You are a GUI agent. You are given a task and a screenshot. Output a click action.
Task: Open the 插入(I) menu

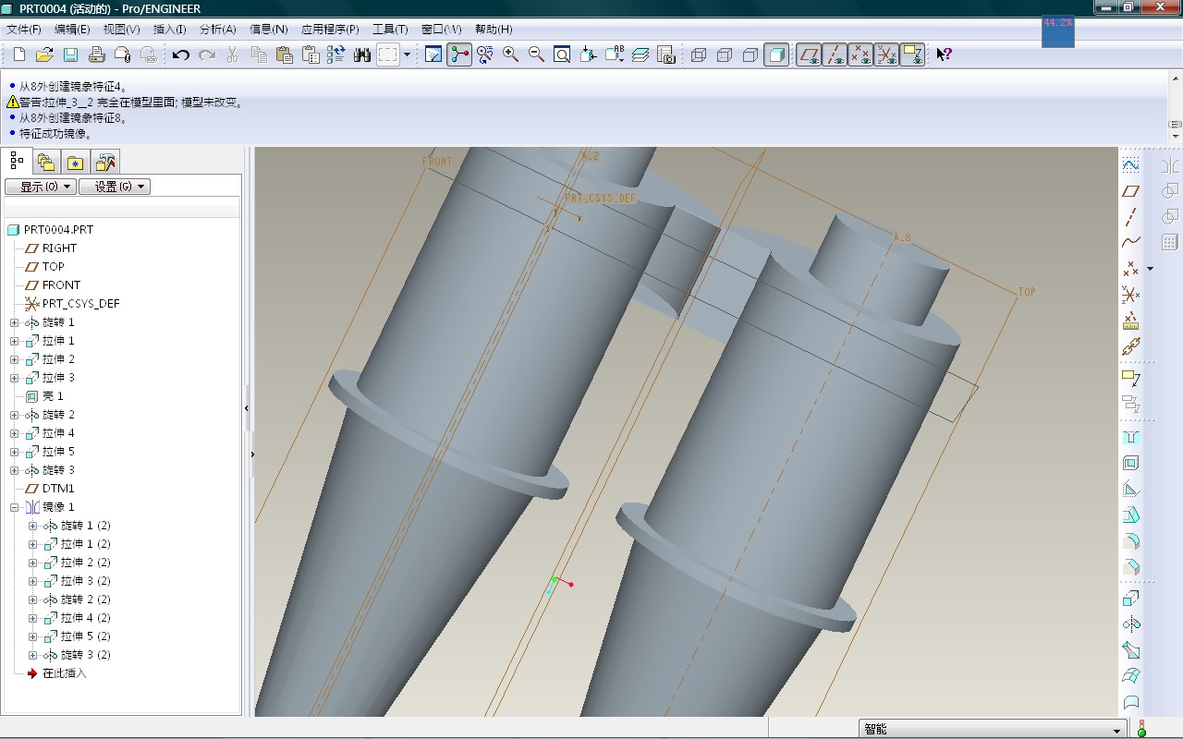(x=169, y=30)
